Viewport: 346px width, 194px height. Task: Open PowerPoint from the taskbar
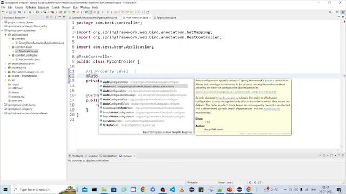(229, 189)
